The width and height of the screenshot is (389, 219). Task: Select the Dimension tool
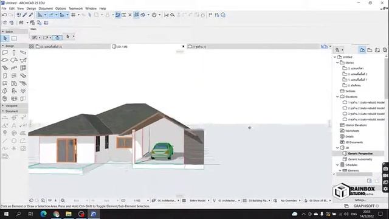(x=5, y=117)
